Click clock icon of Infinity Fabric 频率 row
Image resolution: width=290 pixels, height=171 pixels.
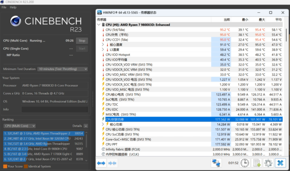(103, 149)
